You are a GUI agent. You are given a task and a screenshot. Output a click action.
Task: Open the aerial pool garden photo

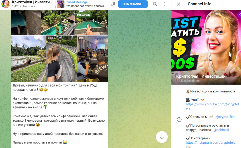pos(58,22)
